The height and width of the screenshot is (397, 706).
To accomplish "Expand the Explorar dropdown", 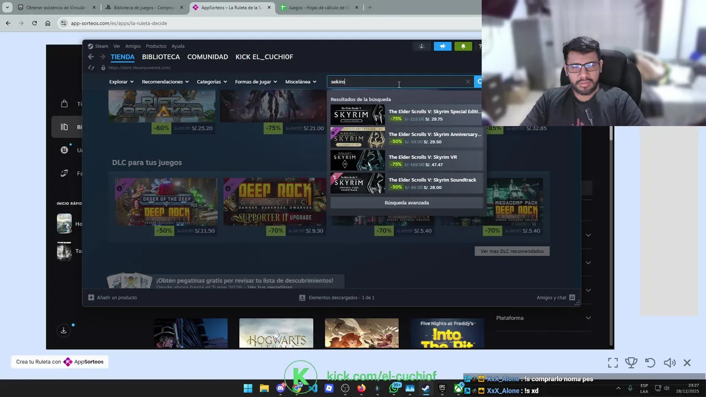I will click(x=121, y=82).
